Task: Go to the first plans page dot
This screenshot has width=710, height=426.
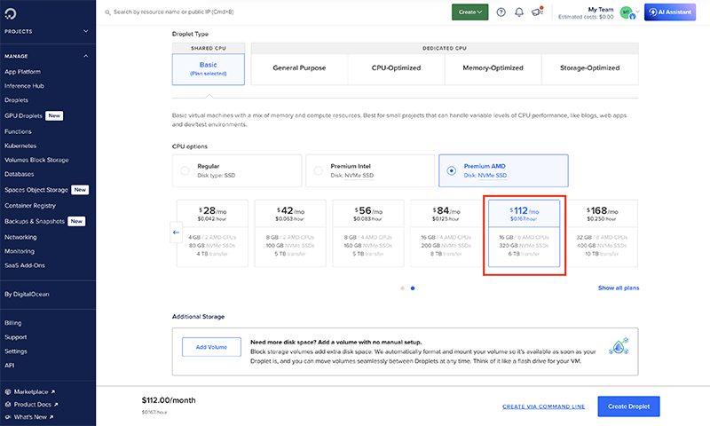Action: point(402,288)
